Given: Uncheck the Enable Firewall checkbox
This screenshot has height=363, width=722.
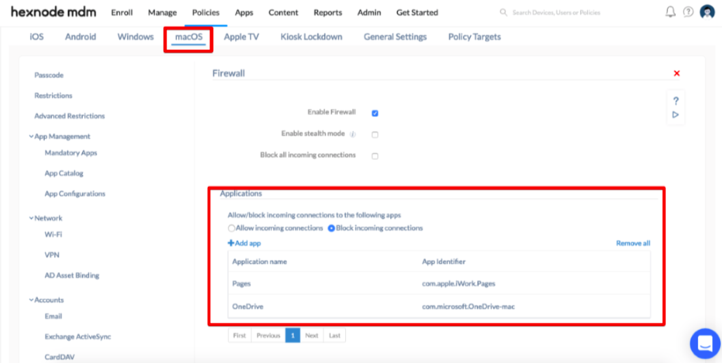Looking at the screenshot, I should coord(375,113).
